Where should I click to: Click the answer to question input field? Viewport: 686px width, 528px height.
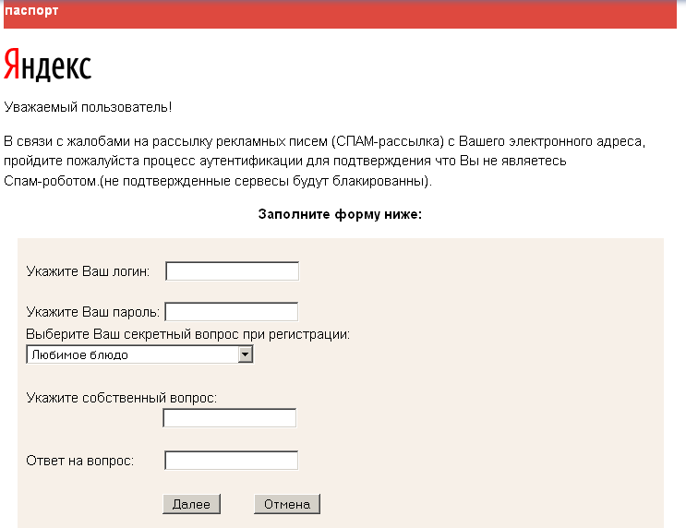coord(232,461)
